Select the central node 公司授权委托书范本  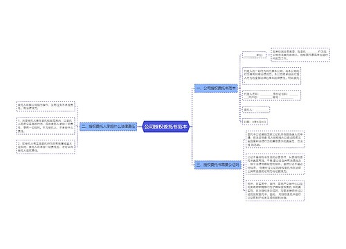[166, 127]
